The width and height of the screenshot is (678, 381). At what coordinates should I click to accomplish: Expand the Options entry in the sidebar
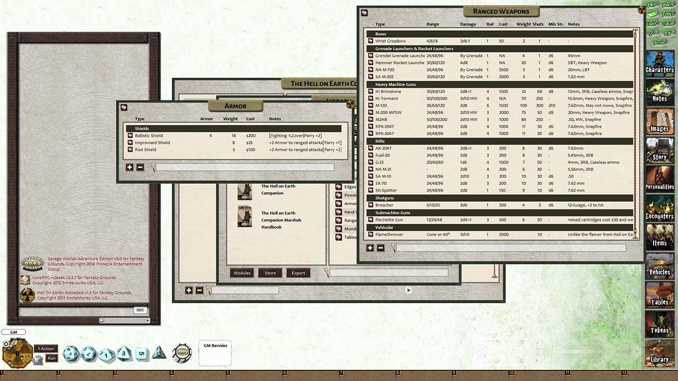click(659, 42)
